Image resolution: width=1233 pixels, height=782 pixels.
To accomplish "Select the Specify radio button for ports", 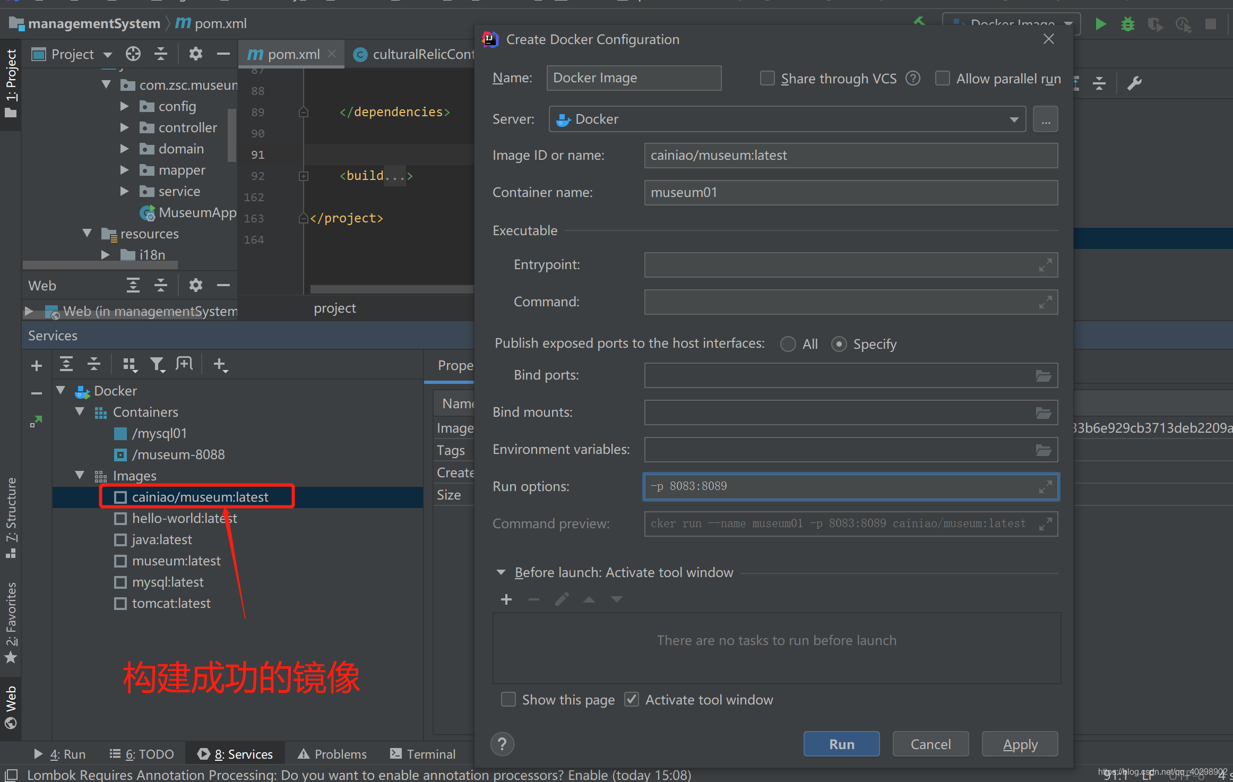I will click(x=838, y=343).
